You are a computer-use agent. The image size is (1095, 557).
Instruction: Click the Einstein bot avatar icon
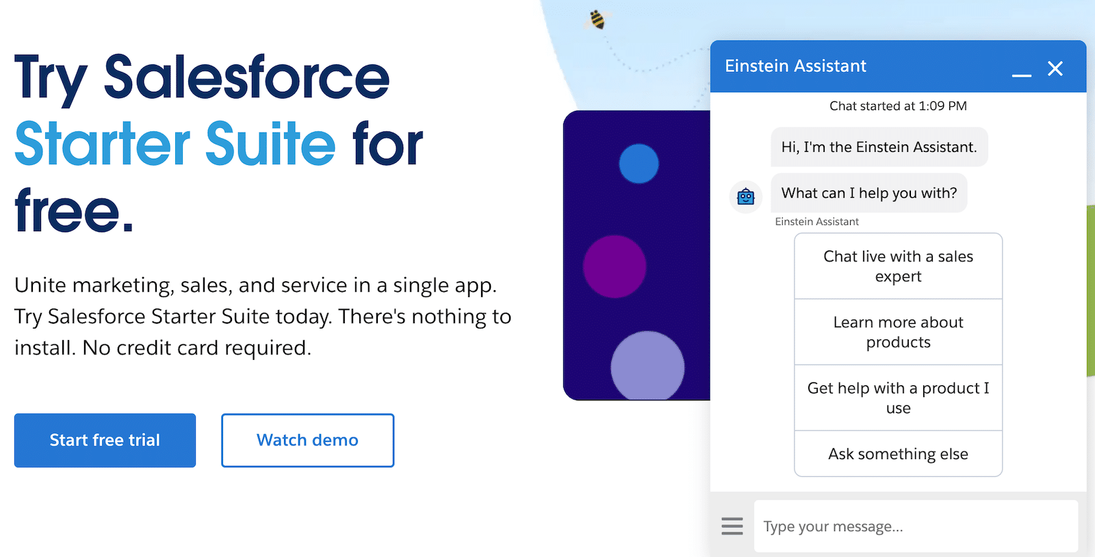(746, 197)
